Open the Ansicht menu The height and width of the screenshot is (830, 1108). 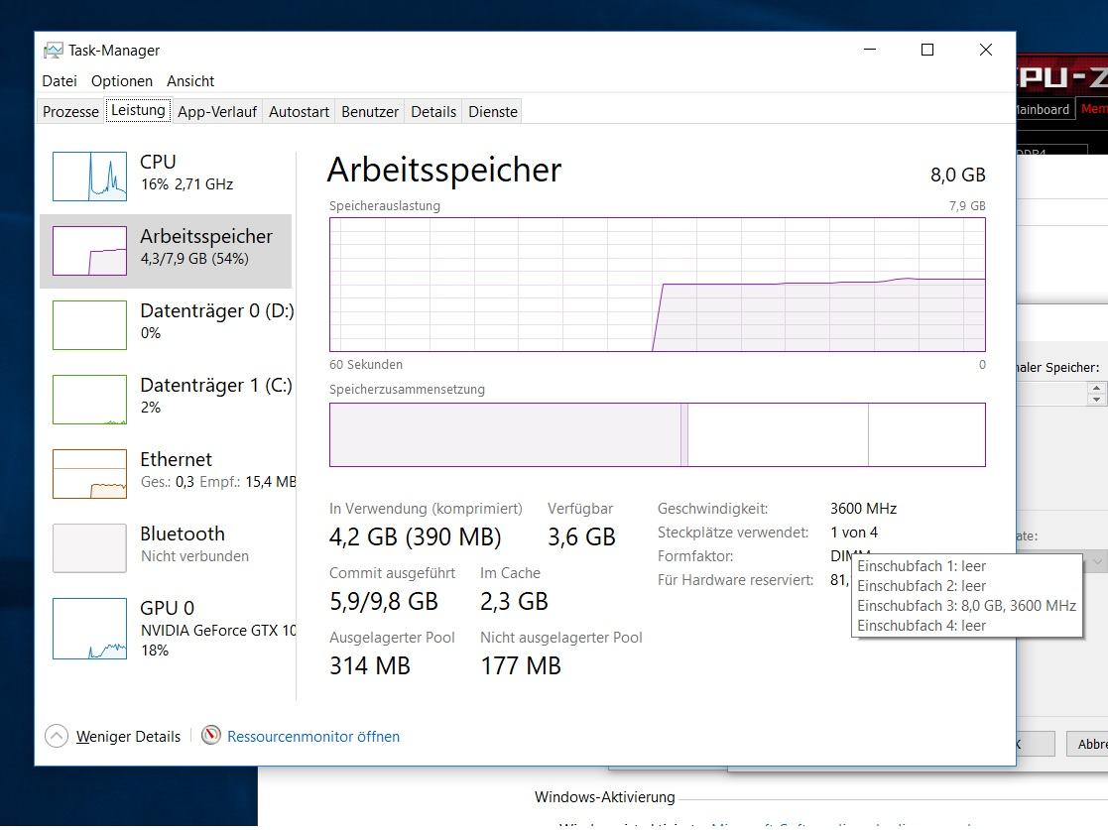pyautogui.click(x=190, y=81)
